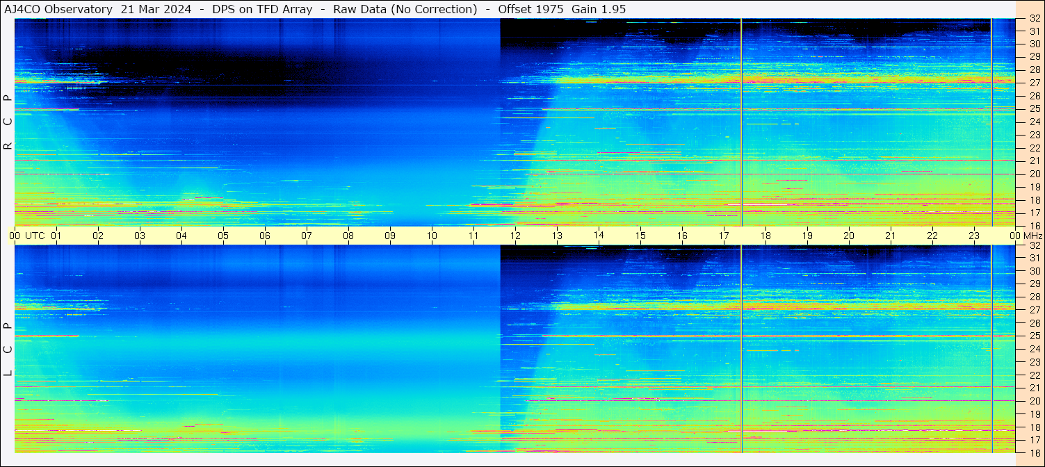Click the 27 MHz tick of LCP panel
Image resolution: width=1045 pixels, height=467 pixels.
(x=1035, y=310)
